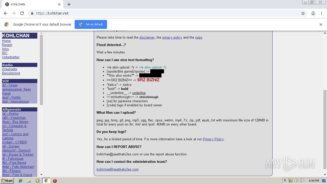Bookmark this page with the star icon

click(x=303, y=13)
